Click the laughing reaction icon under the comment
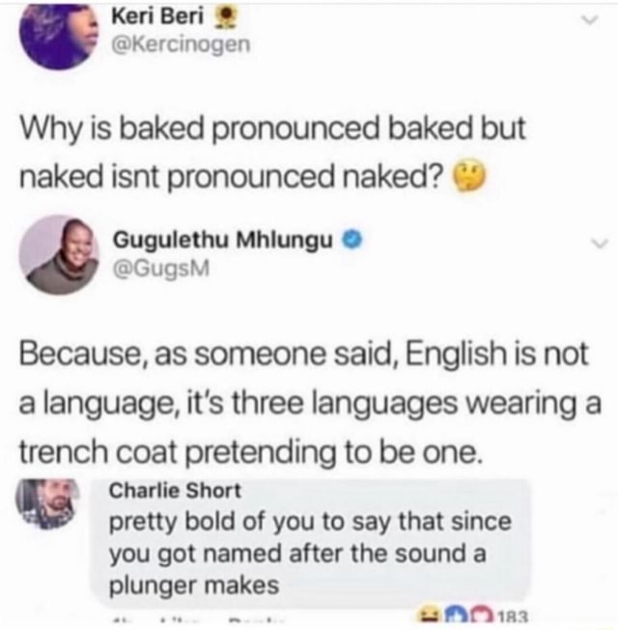 (430, 616)
